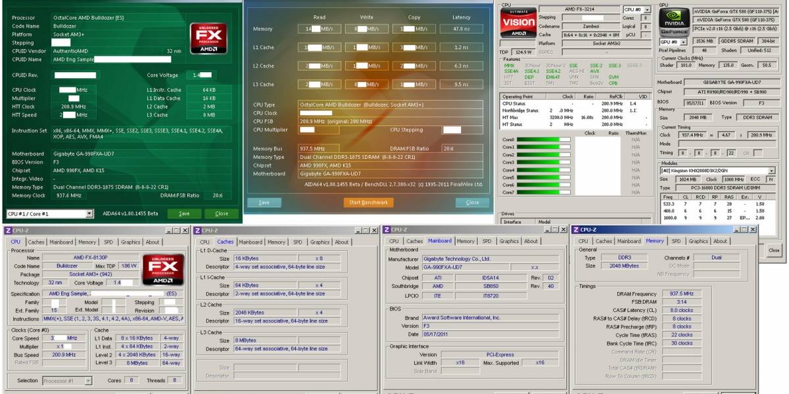This screenshot has height=394, width=789.
Task: Click the L3 Cache Copy value field
Action: [x=414, y=84]
